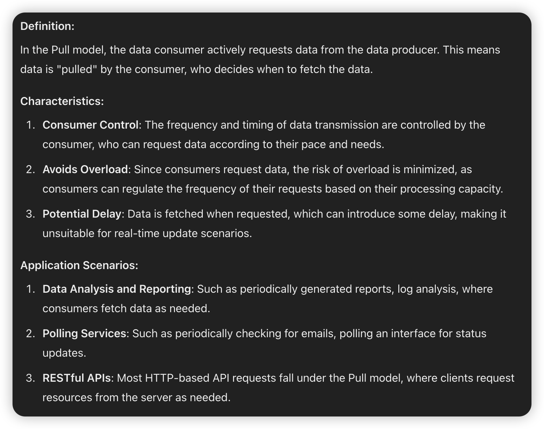544x429 pixels.
Task: Click Data Analysis and Reporting bold text
Action: 117,289
